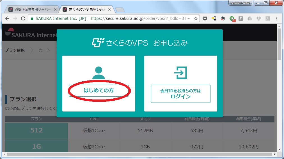284x159 pixels.
Task: Click the 685円 monthly price
Action: (x=197, y=130)
